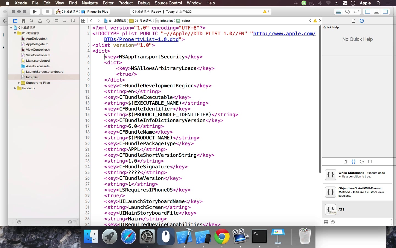Open the Project navigator

pyautogui.click(x=16, y=21)
